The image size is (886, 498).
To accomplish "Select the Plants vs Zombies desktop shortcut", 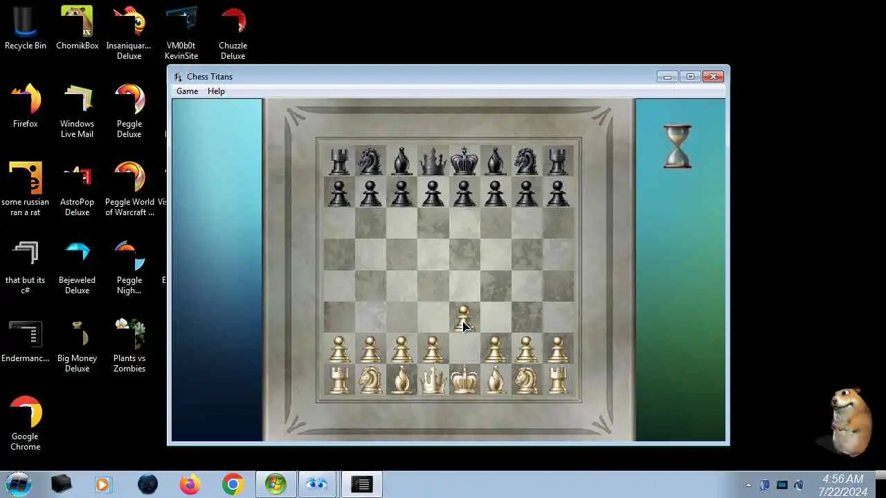I will point(129,345).
